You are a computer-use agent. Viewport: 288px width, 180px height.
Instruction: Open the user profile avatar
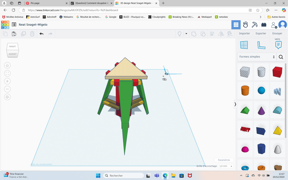283,25
